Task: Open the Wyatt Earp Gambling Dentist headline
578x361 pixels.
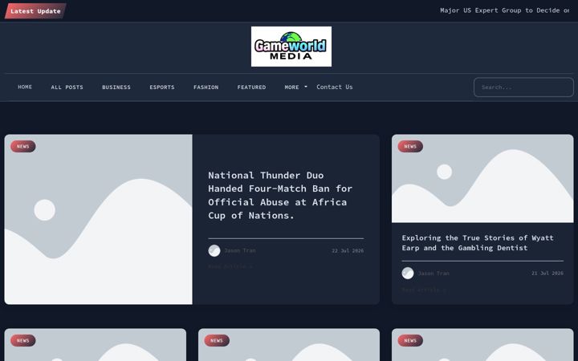Action: click(478, 243)
